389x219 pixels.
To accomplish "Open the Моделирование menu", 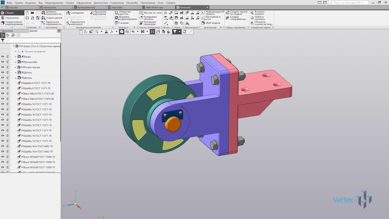I will tap(54, 3).
